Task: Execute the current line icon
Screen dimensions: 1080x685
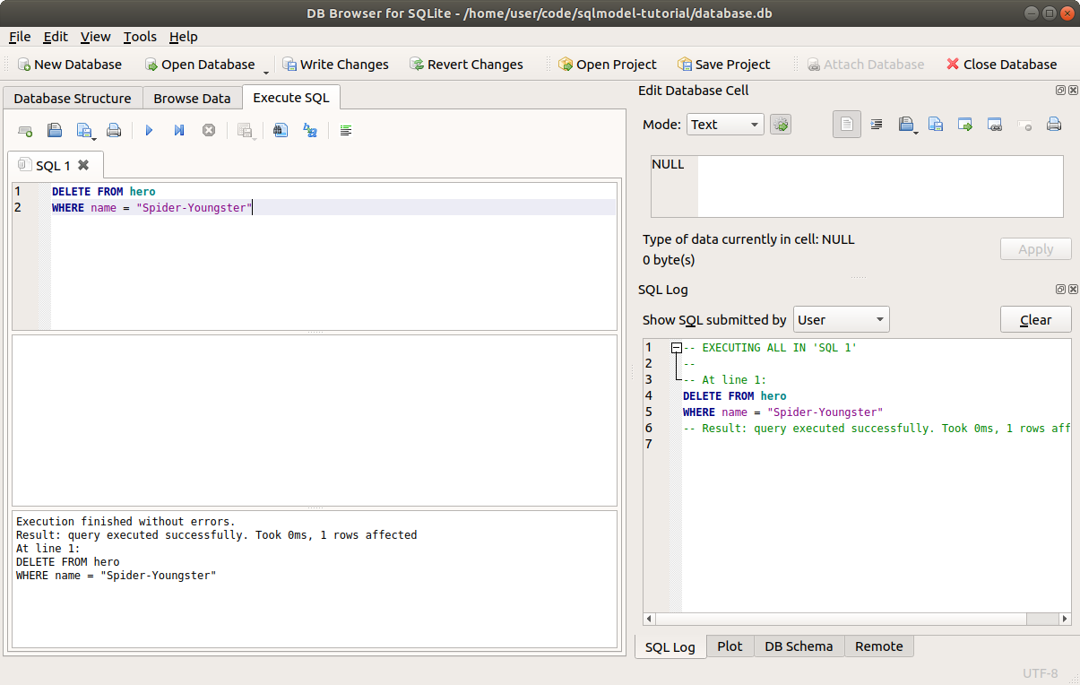Action: [x=179, y=131]
